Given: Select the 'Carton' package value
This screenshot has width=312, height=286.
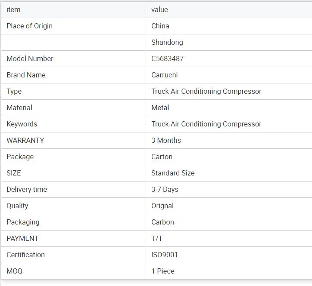Looking at the screenshot, I should click(162, 157).
